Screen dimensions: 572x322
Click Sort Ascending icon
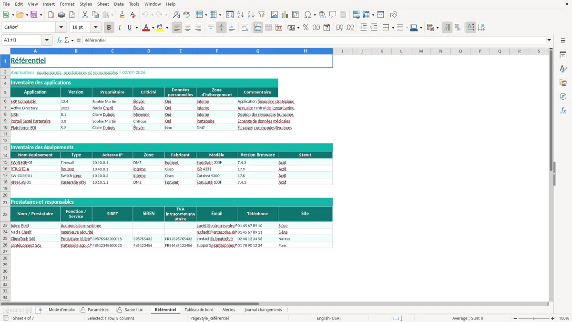click(240, 15)
